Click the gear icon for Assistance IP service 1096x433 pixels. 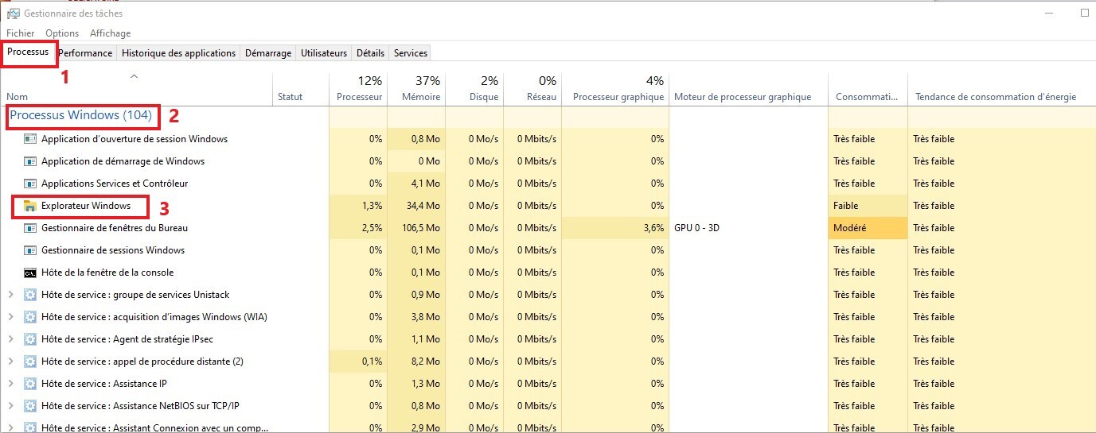(30, 384)
